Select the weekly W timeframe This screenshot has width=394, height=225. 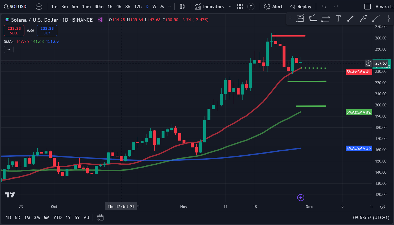tap(154, 7)
